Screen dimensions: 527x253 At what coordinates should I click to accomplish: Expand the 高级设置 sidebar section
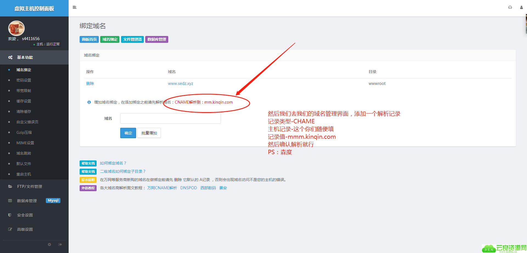click(34, 229)
